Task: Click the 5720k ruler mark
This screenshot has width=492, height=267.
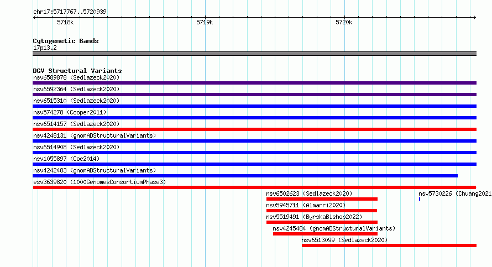Action: tap(344, 22)
